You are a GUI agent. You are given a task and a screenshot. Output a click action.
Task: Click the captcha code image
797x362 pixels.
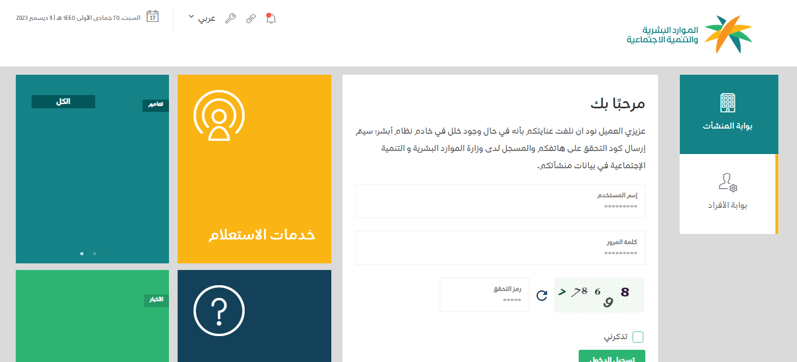click(x=599, y=295)
